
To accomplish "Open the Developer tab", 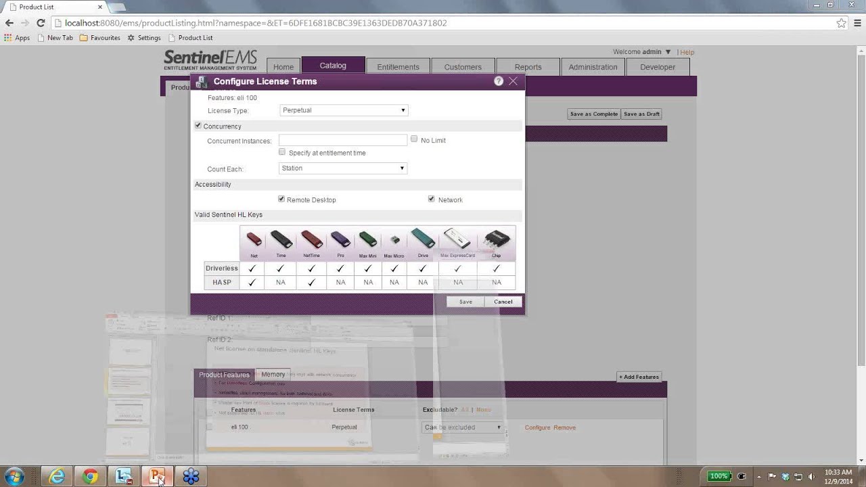I will pos(658,67).
